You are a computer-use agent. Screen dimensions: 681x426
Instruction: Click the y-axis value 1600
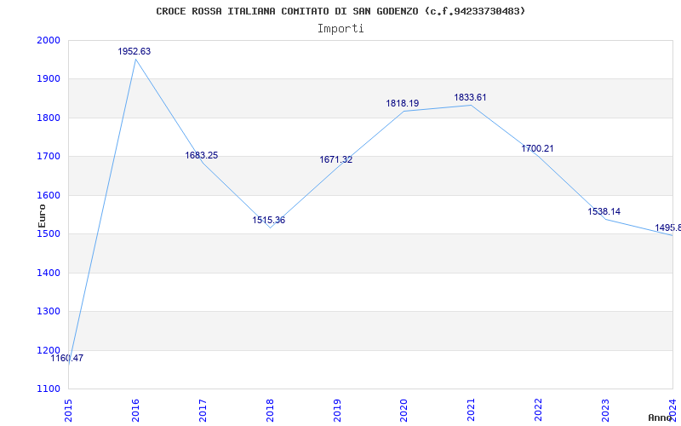(x=49, y=196)
